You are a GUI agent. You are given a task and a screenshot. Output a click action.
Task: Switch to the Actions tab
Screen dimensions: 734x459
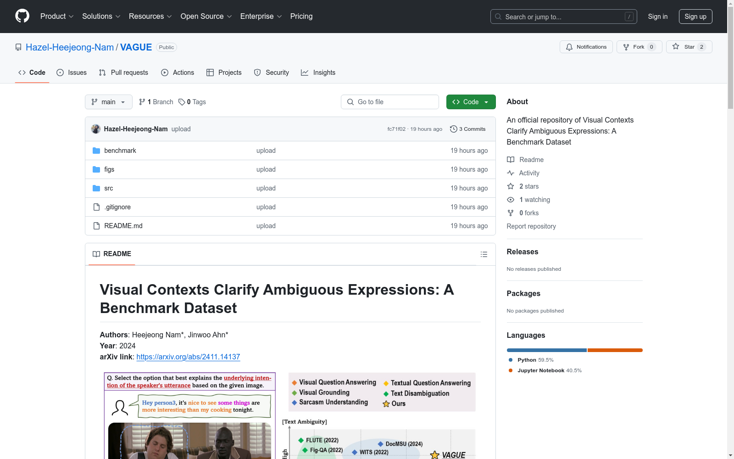pyautogui.click(x=178, y=73)
